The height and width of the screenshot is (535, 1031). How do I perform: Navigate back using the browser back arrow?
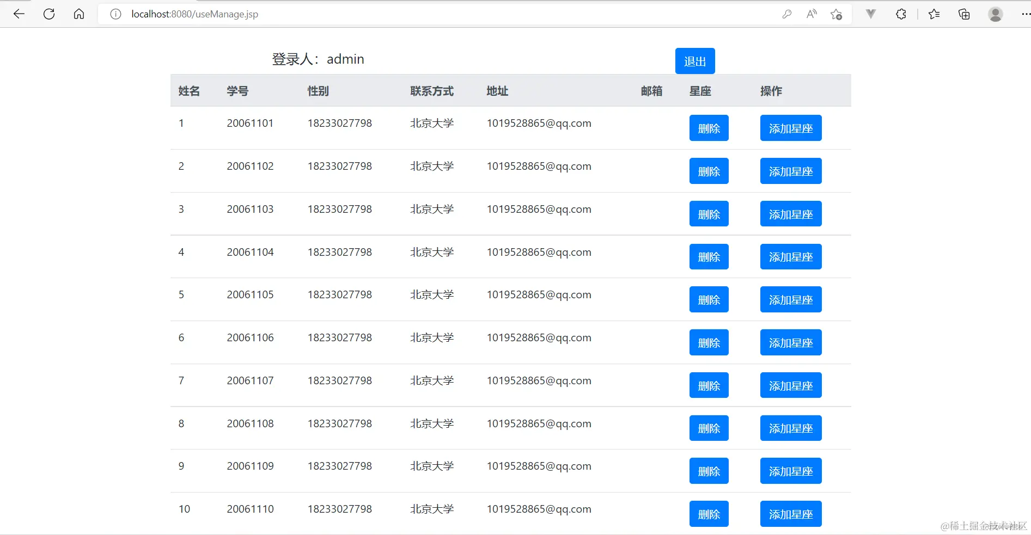[x=19, y=14]
